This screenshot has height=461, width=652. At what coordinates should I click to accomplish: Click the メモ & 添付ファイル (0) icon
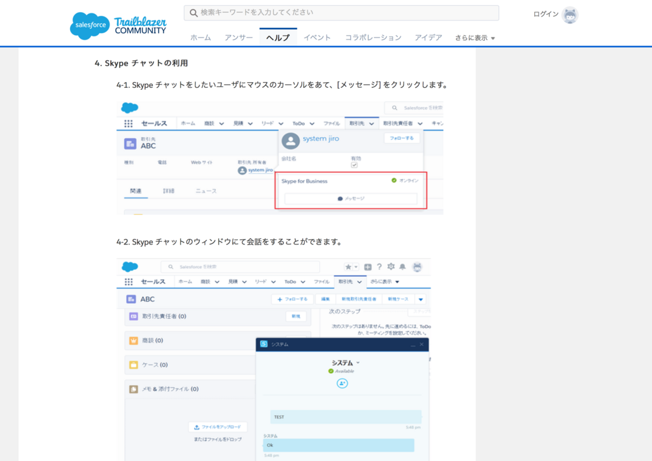tap(134, 389)
